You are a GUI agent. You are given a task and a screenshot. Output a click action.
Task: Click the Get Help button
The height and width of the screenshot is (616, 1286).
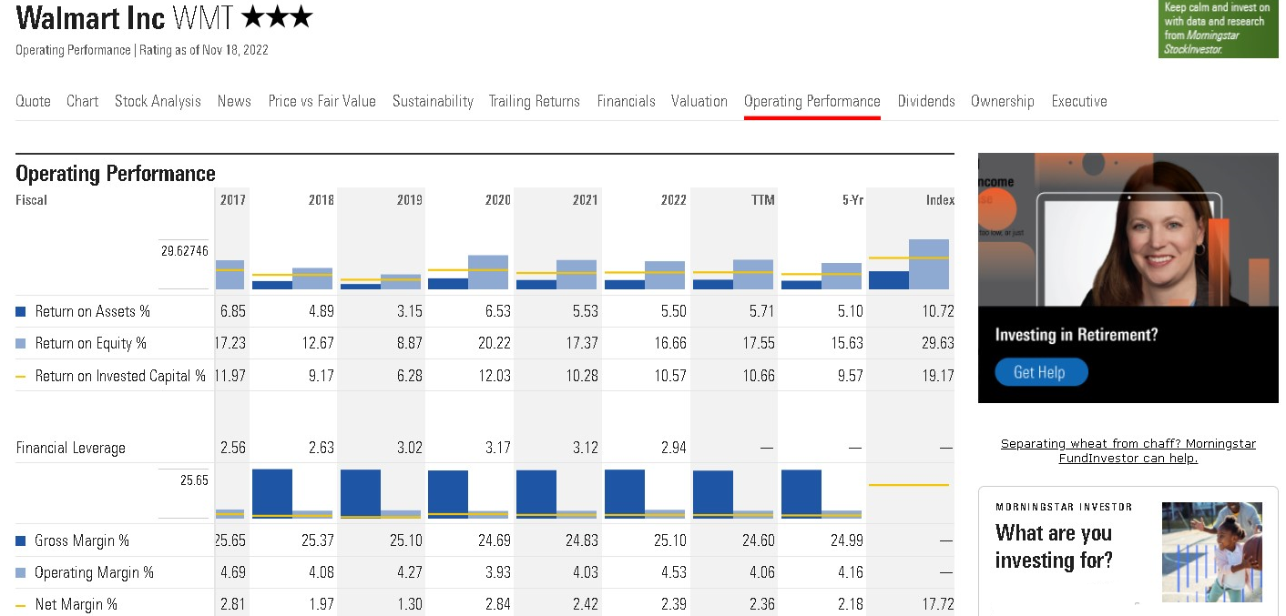1038,372
